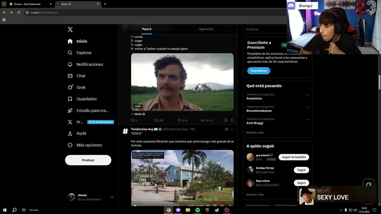Viewport: 381px width, 214px height.
Task: Click Mostrar más under A quién seguir
Action: (255, 195)
